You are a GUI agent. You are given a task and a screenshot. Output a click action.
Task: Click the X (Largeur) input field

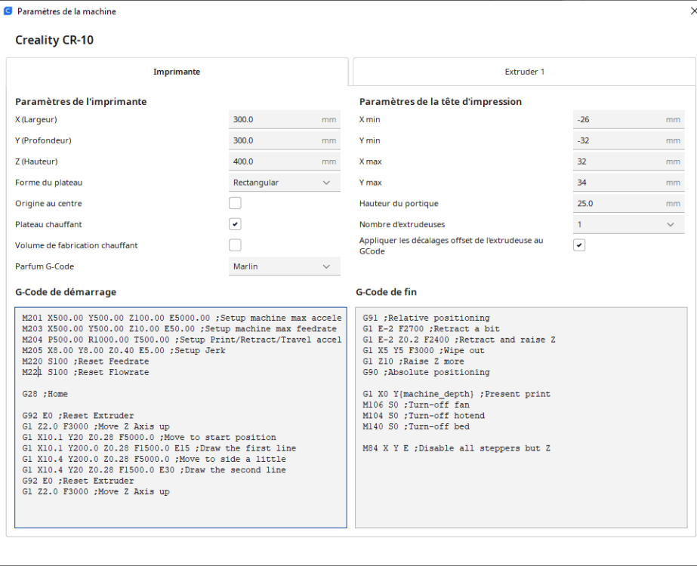pyautogui.click(x=285, y=119)
